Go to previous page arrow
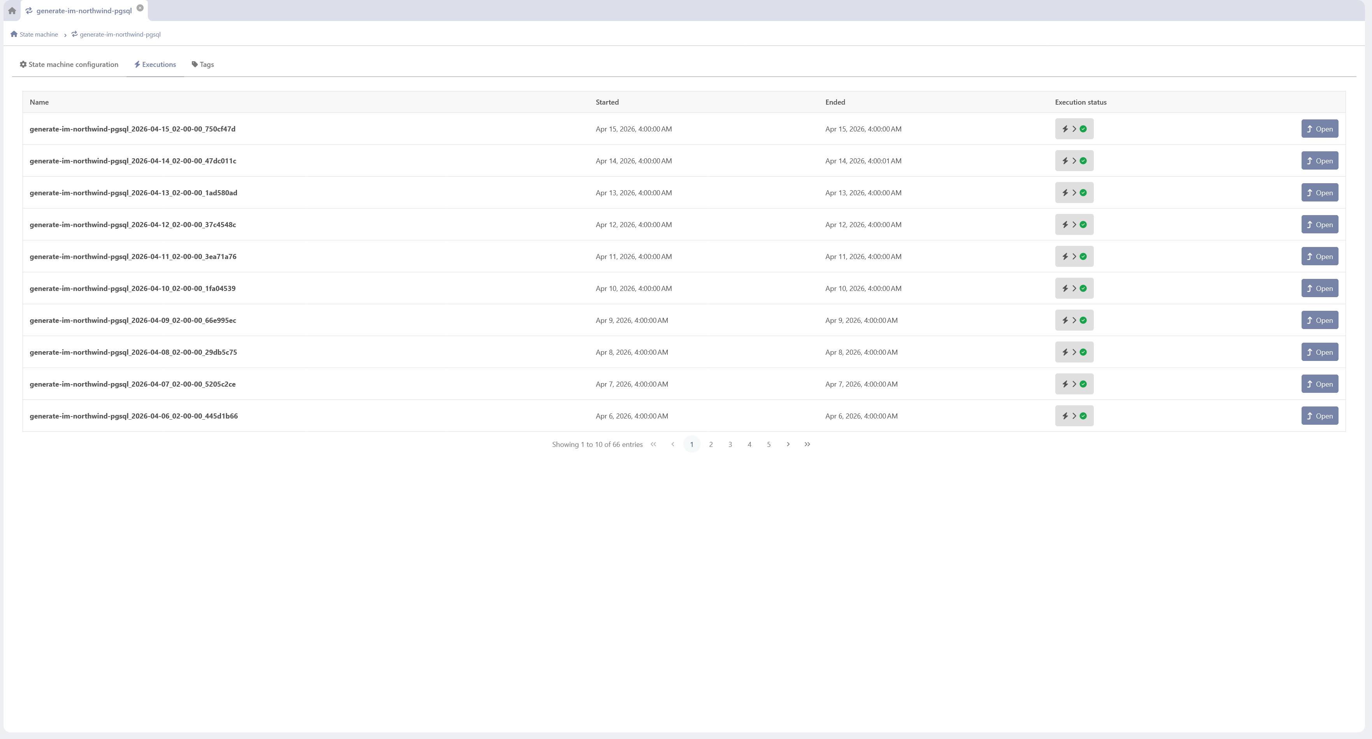Screen dimensions: 1372x739 click(672, 445)
